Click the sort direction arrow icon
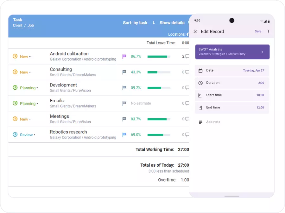 (x=154, y=23)
